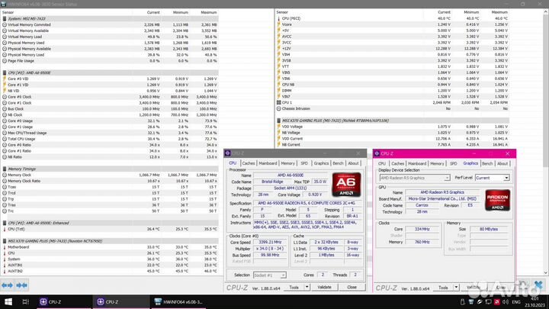Screen dimensions: 549x309
Task: Click the CPU [#0]: AMD A6-9500E section header icon
Action: (5, 73)
